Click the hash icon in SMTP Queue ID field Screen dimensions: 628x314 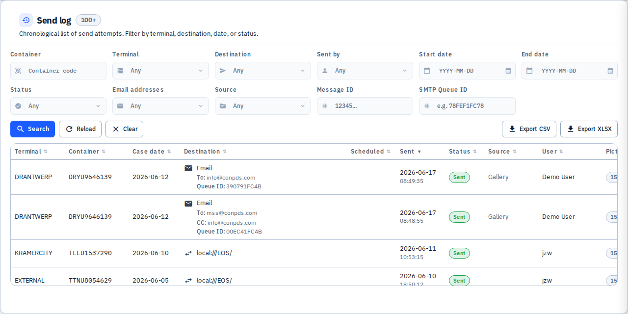click(x=427, y=106)
